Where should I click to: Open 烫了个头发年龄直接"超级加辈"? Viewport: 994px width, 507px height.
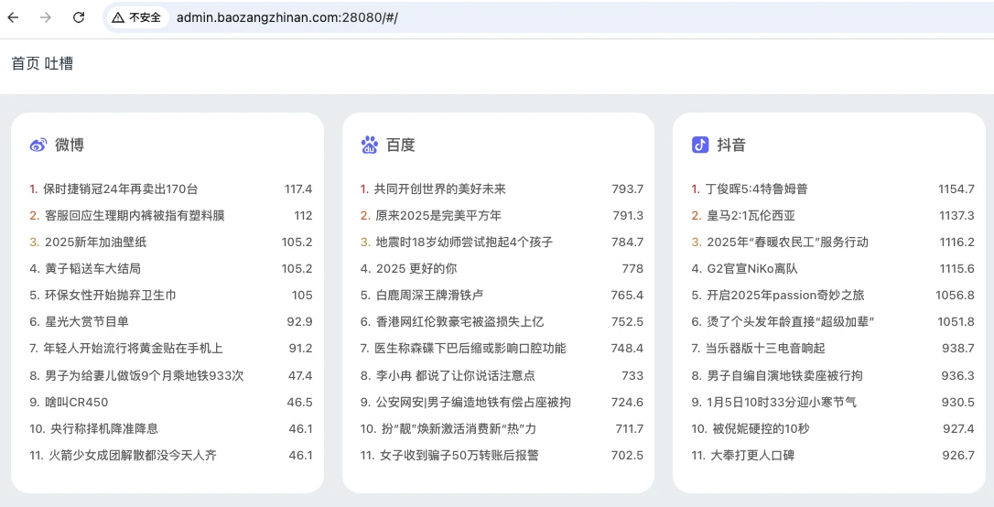coord(791,322)
